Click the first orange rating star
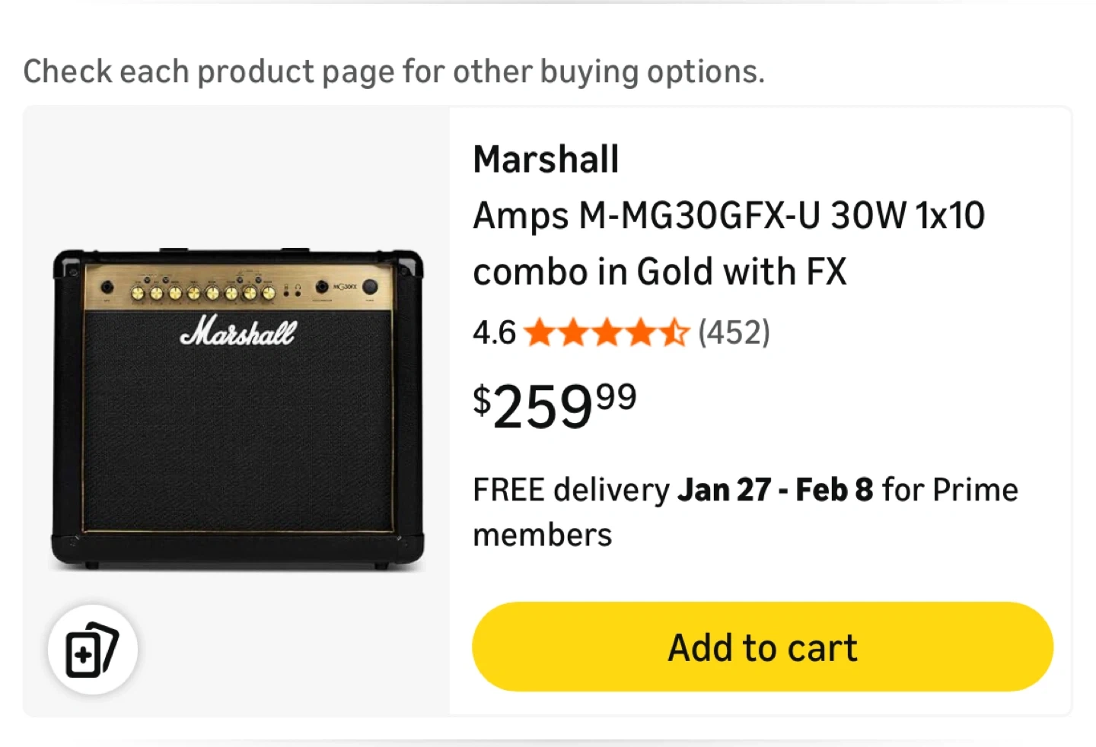The image size is (1096, 747). (540, 333)
